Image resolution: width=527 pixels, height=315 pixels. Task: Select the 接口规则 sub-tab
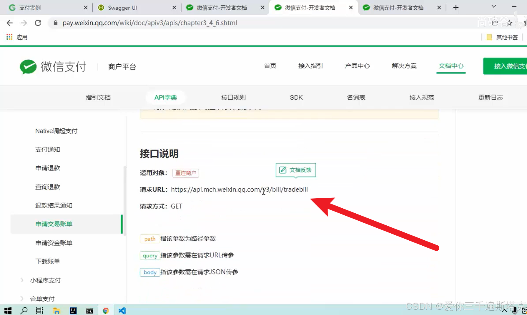click(233, 98)
